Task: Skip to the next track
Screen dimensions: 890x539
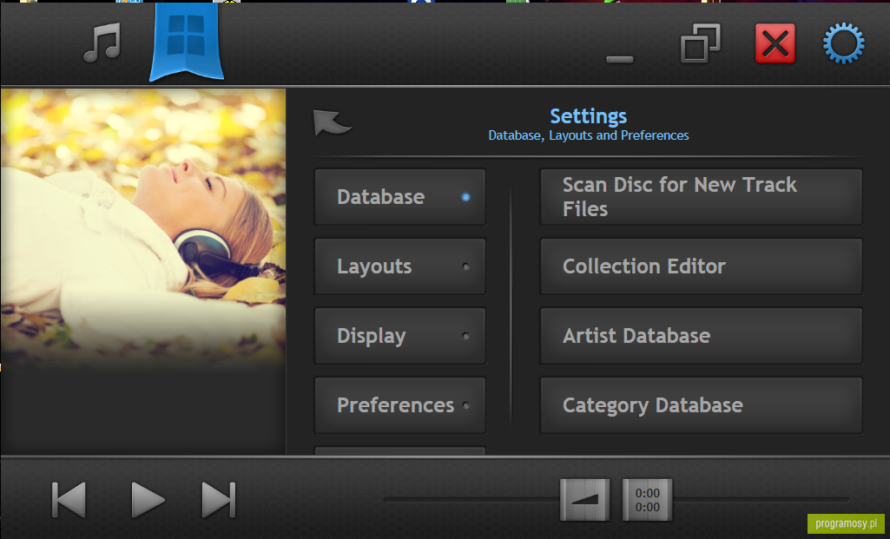Action: tap(219, 500)
